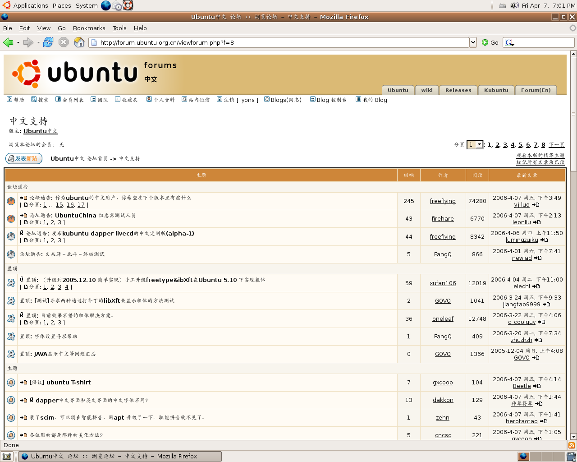This screenshot has width=577, height=462.
Task: Click the 收藏夹 favorites icon link
Action: pos(126,100)
